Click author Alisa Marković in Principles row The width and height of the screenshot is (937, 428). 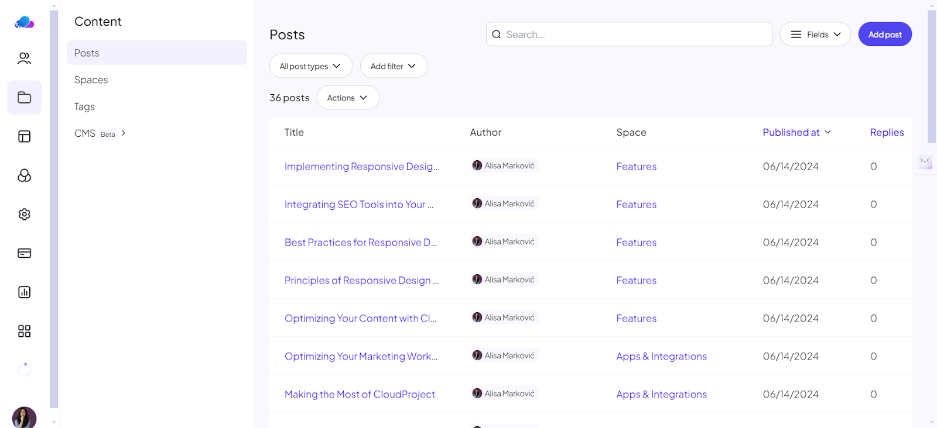pos(504,279)
